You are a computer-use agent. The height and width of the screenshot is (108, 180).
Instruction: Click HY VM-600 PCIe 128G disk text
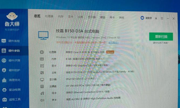pos(89,85)
